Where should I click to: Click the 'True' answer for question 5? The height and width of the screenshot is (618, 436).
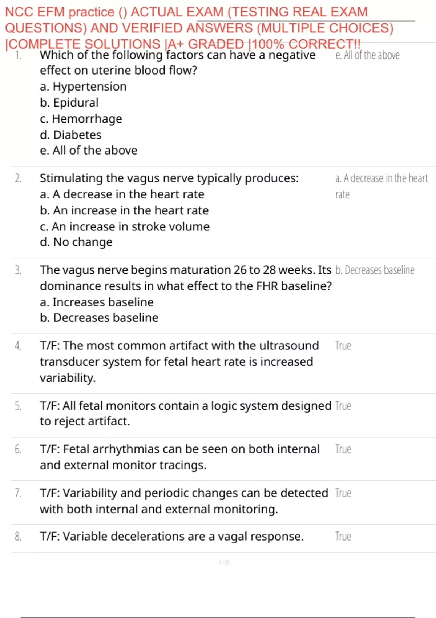343,406
